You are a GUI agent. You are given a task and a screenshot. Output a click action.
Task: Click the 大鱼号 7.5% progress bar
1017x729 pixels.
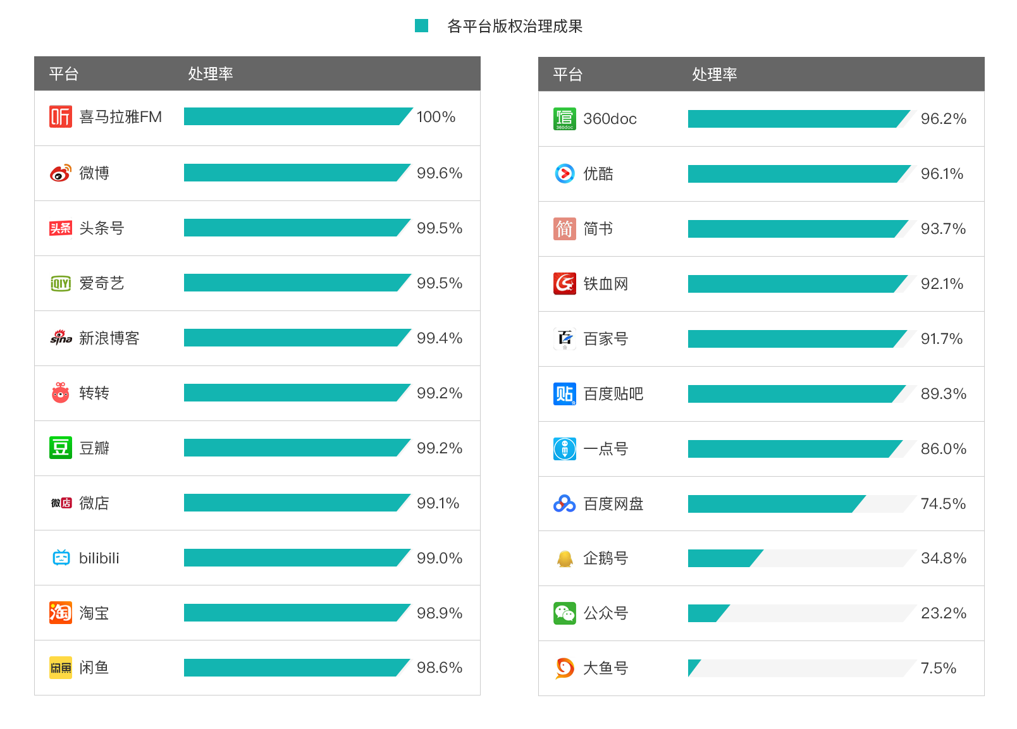[x=801, y=668]
